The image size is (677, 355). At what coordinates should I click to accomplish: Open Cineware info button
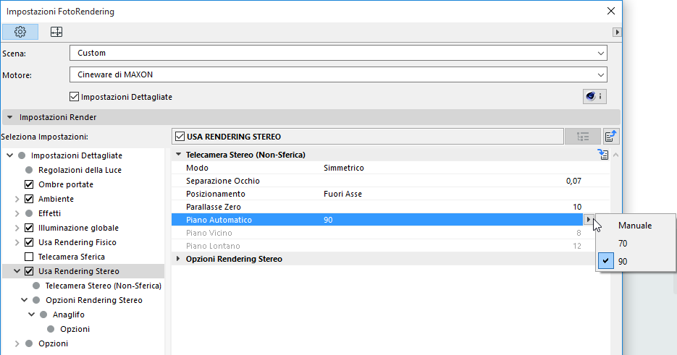[594, 96]
